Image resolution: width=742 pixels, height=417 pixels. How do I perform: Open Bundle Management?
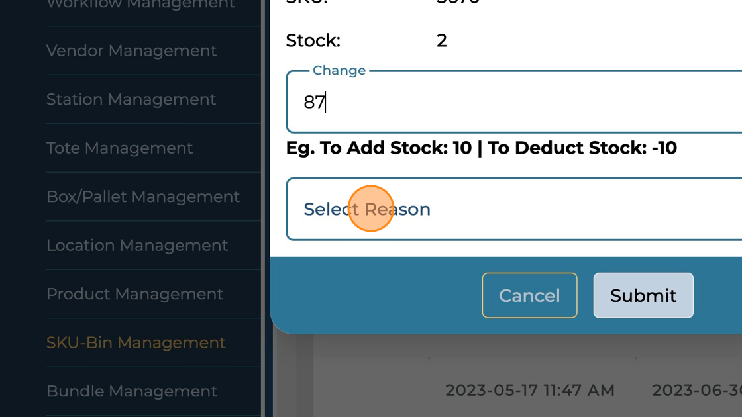tap(131, 391)
